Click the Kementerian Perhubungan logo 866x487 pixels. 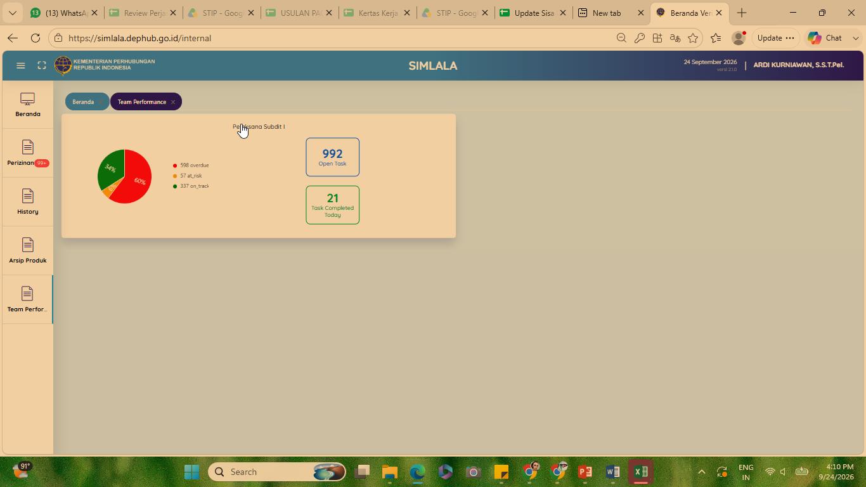63,65
